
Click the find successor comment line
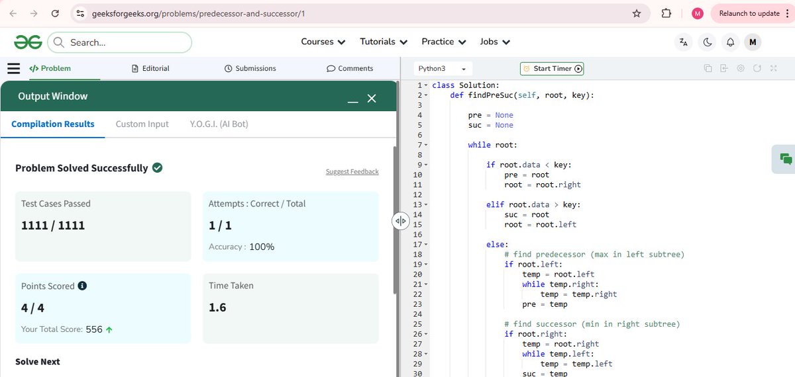(x=592, y=324)
